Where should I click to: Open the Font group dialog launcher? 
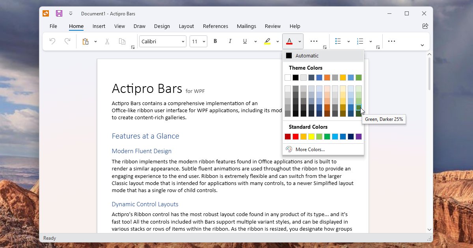click(325, 47)
